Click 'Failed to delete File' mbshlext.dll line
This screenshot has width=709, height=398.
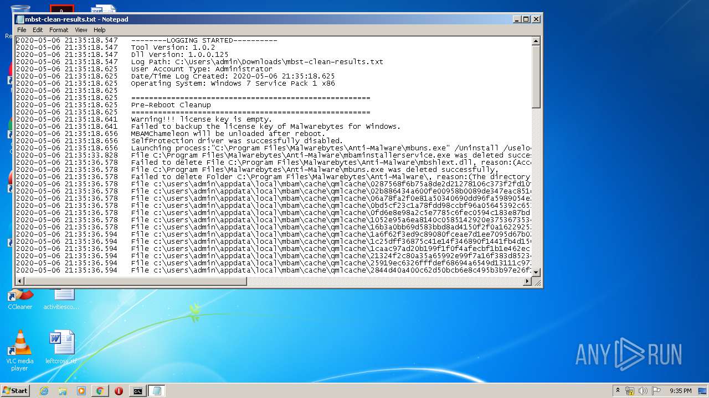(x=331, y=163)
